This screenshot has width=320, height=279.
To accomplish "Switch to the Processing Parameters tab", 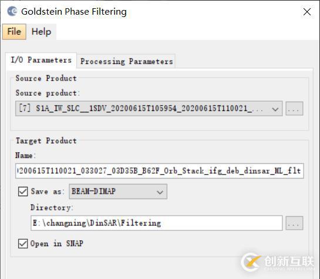I will pyautogui.click(x=126, y=61).
